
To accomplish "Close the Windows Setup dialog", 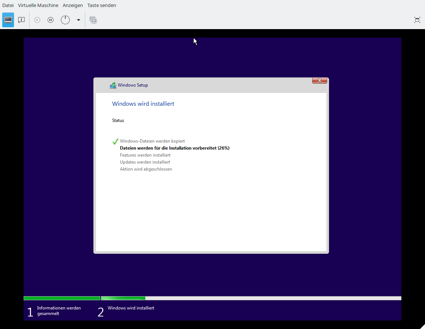I will (x=319, y=80).
